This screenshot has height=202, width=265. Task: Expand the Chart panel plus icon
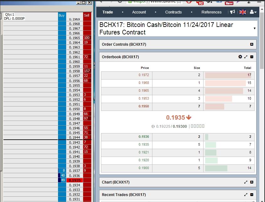pos(252,182)
